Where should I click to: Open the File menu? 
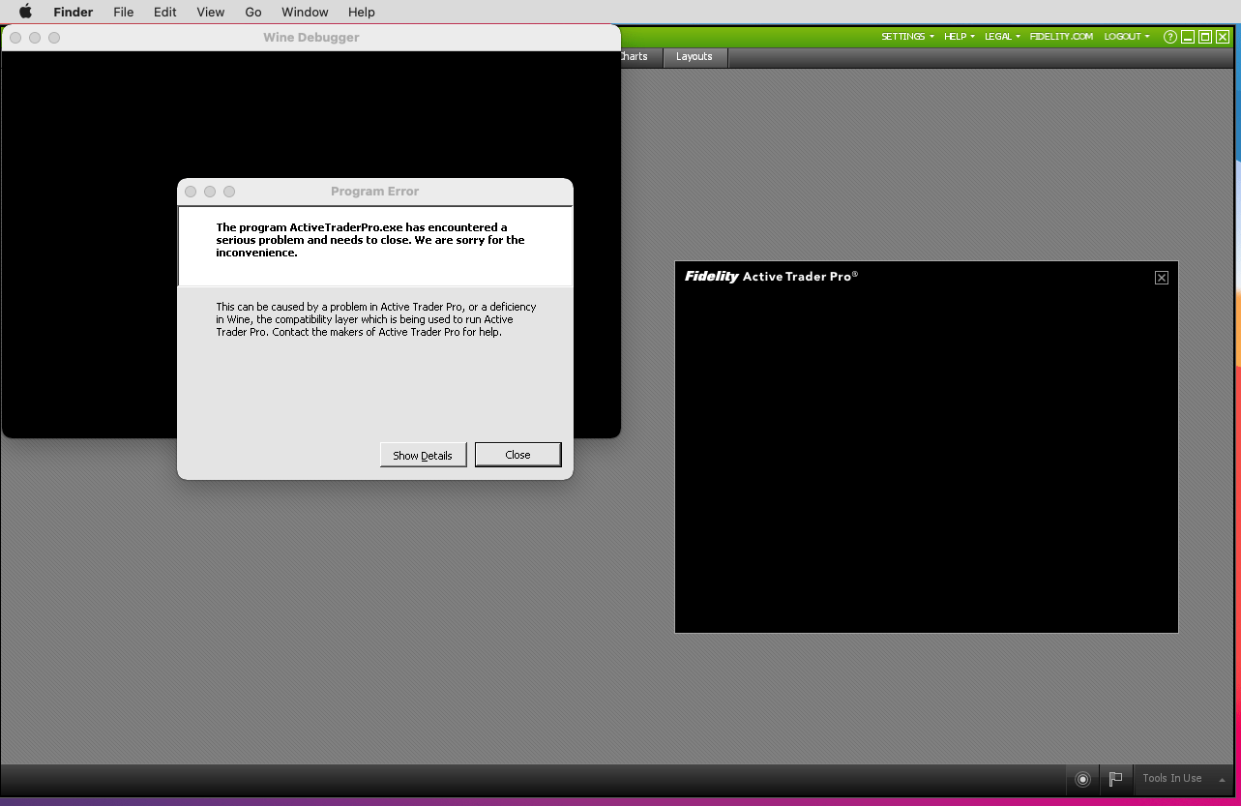tap(123, 12)
